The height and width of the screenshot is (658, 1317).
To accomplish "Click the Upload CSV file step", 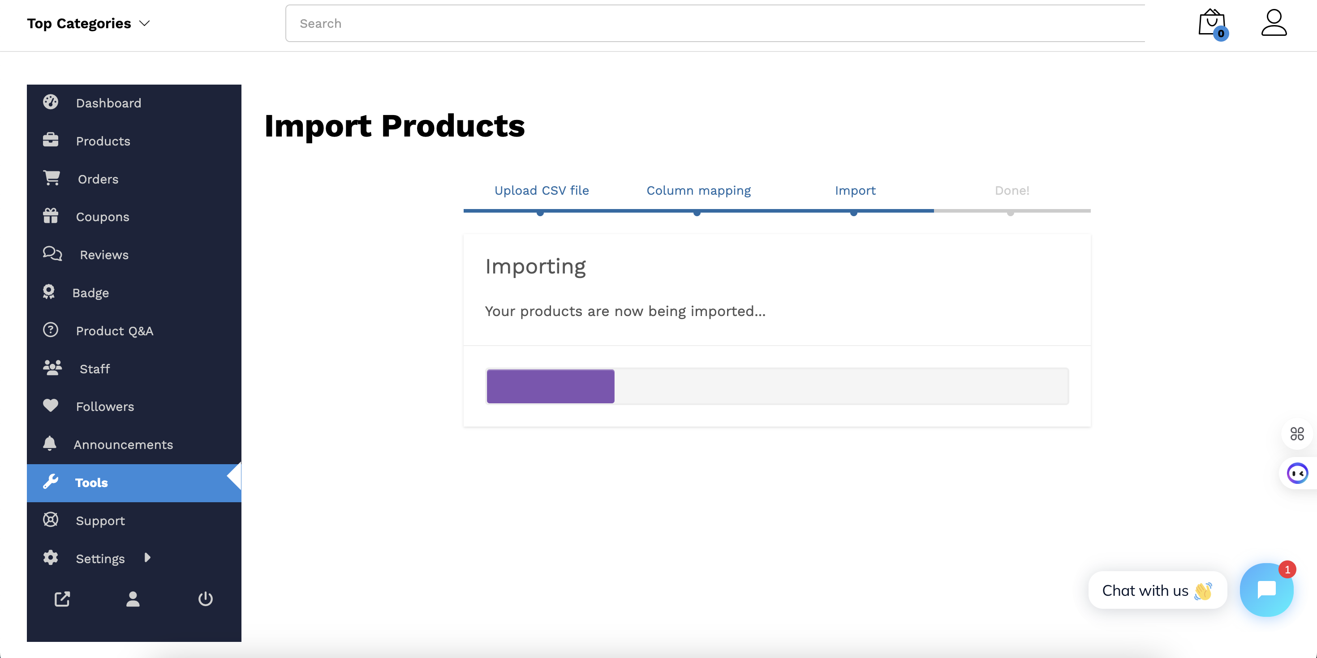I will [542, 191].
